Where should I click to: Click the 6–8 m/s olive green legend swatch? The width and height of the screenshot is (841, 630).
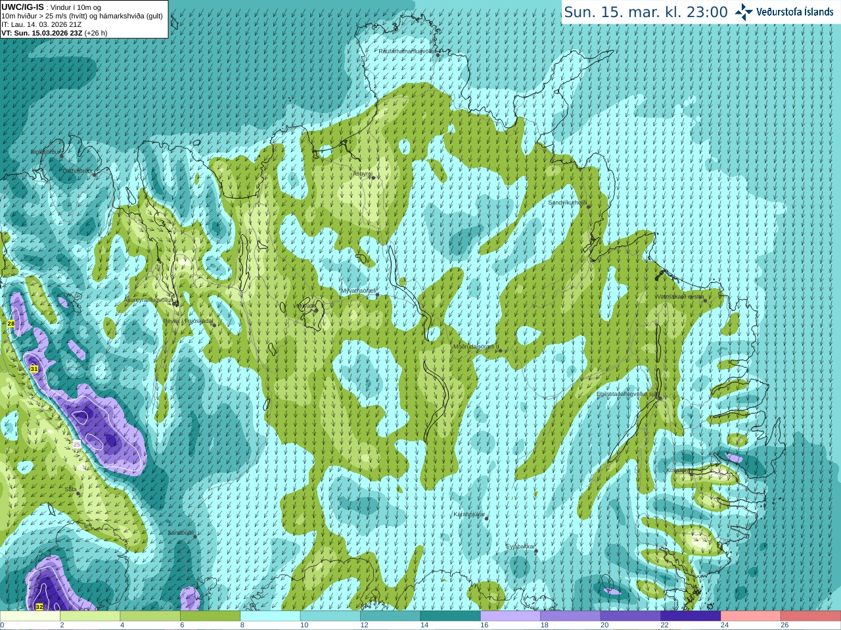tap(210, 616)
